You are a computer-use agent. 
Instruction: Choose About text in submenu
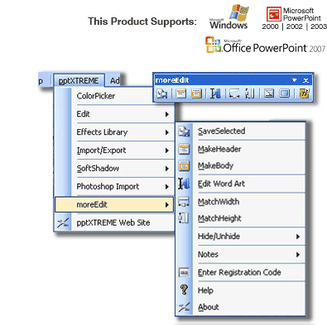point(209,307)
